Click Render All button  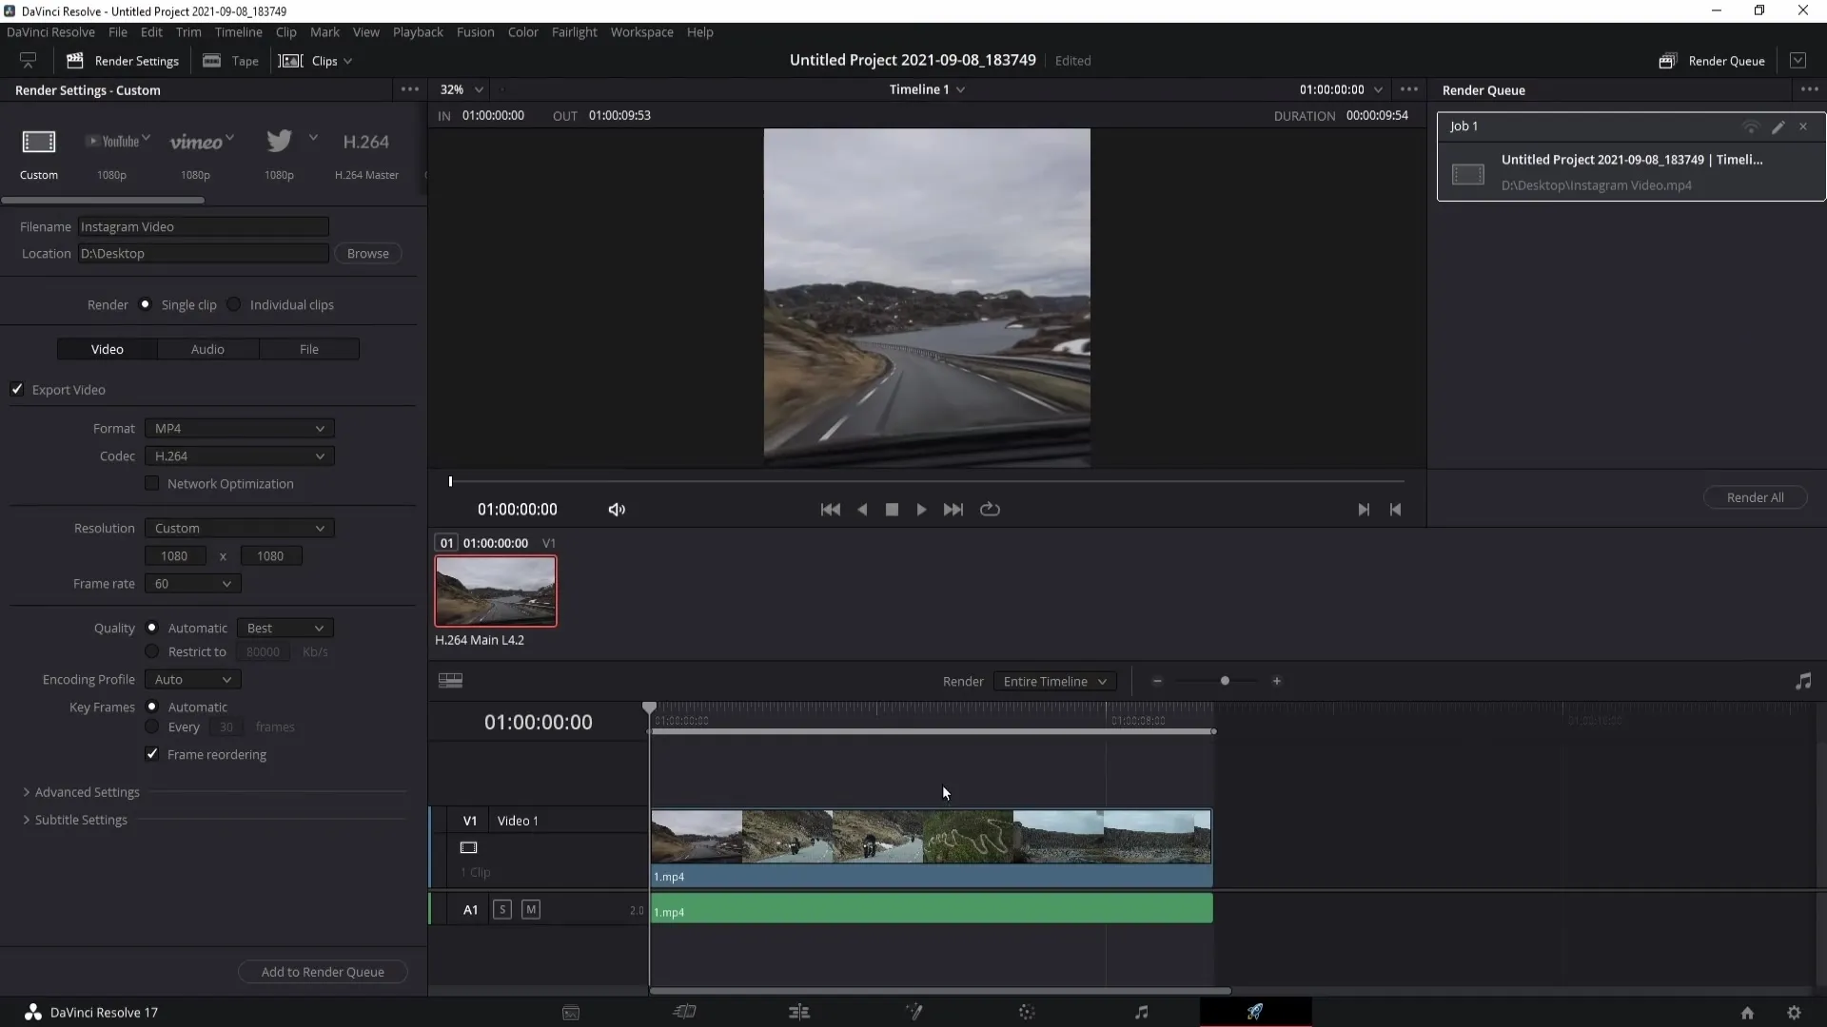point(1755,497)
